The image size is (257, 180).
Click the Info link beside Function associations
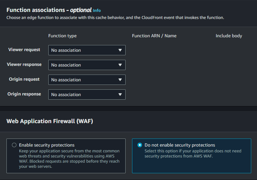pos(97,10)
